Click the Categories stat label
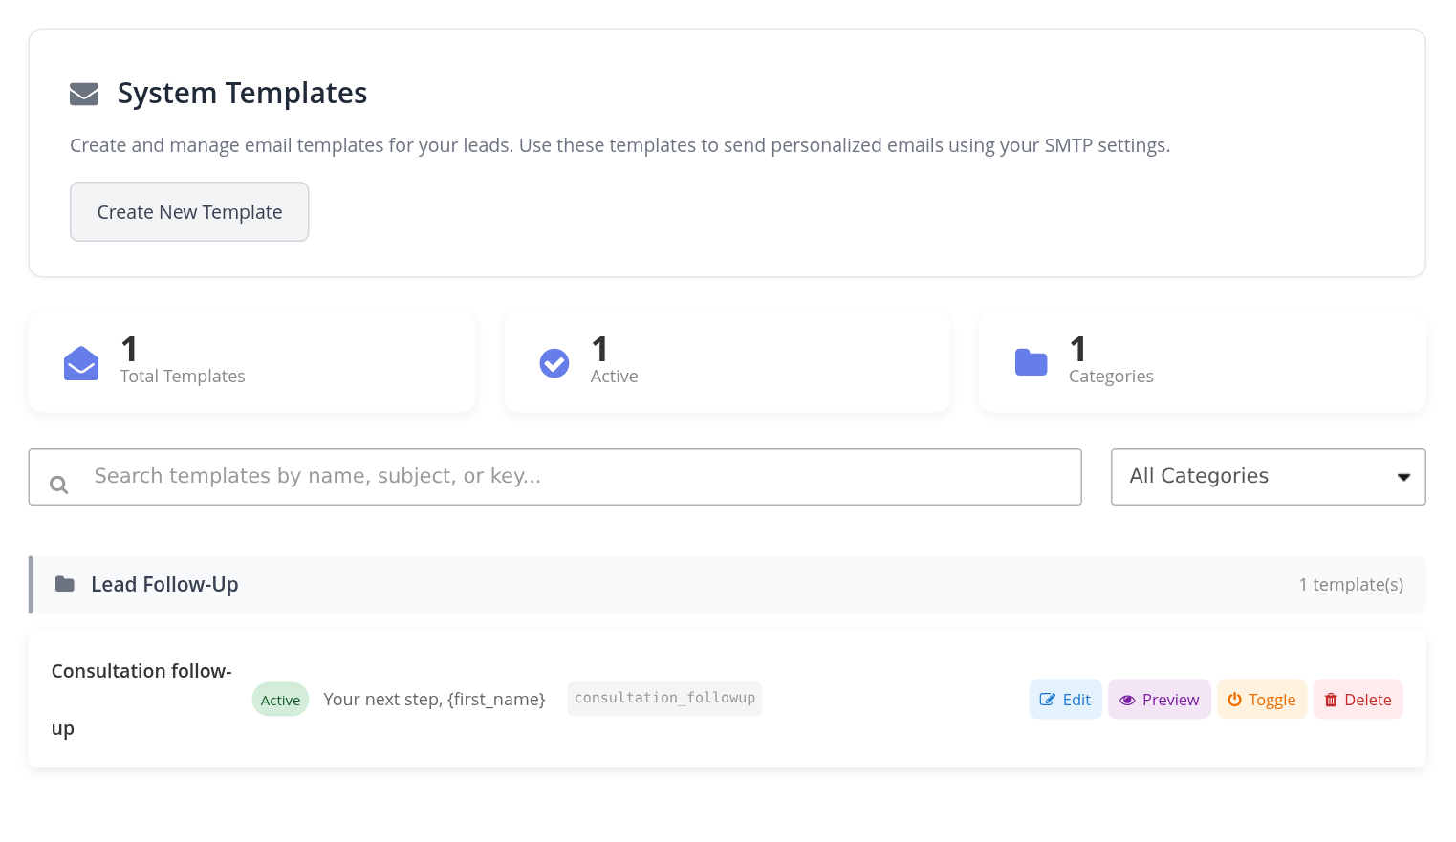This screenshot has height=842, width=1456. [1111, 377]
